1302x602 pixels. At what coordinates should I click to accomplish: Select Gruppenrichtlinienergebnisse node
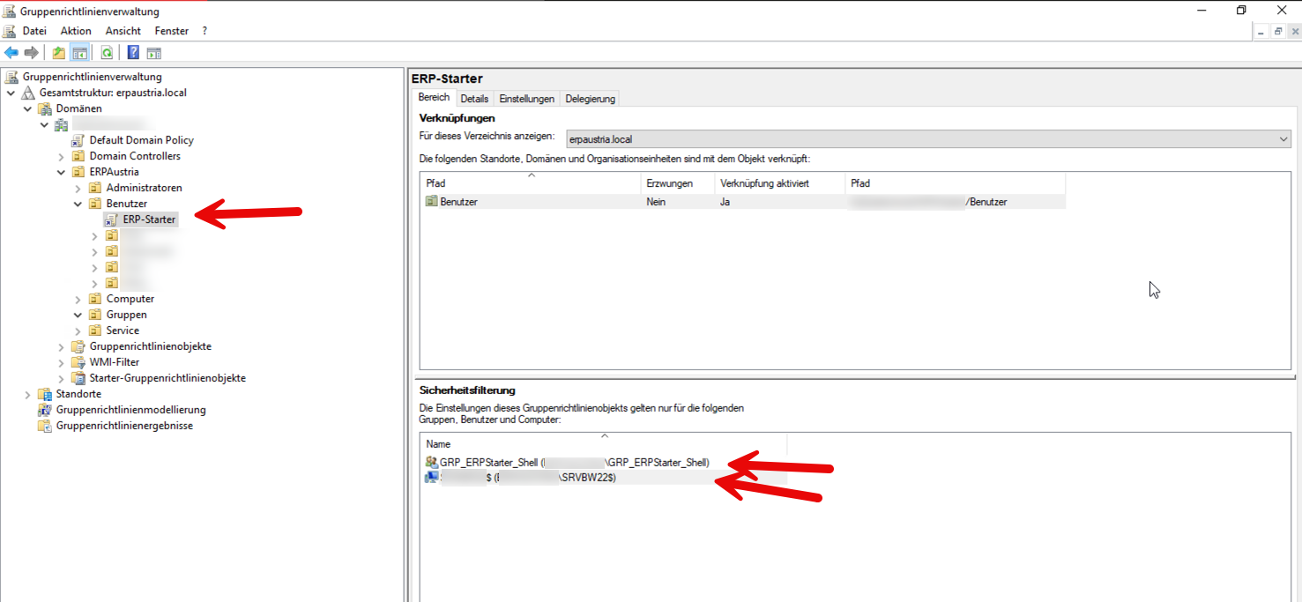[124, 426]
